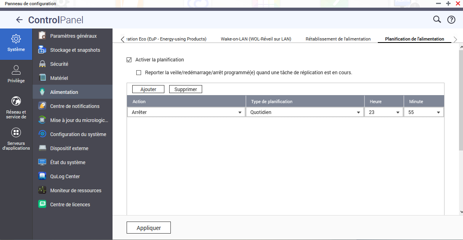Click the Dispositif externe icon

pyautogui.click(x=42, y=148)
